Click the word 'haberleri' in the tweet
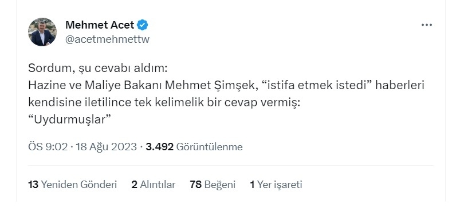452x224 pixels. [x=399, y=85]
